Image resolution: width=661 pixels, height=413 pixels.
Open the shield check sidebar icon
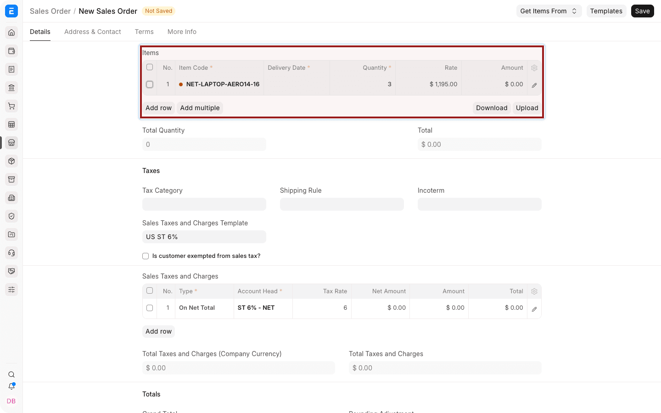tap(11, 216)
